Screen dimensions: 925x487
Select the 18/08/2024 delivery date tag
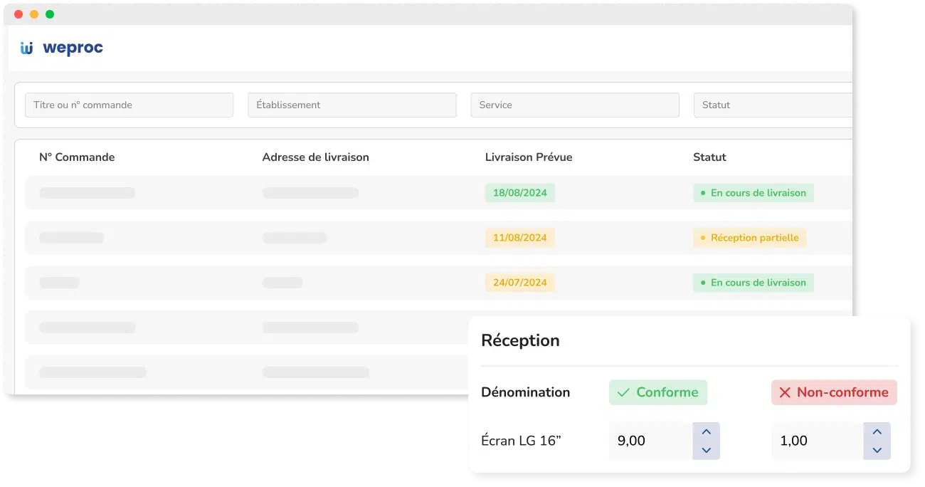click(519, 193)
